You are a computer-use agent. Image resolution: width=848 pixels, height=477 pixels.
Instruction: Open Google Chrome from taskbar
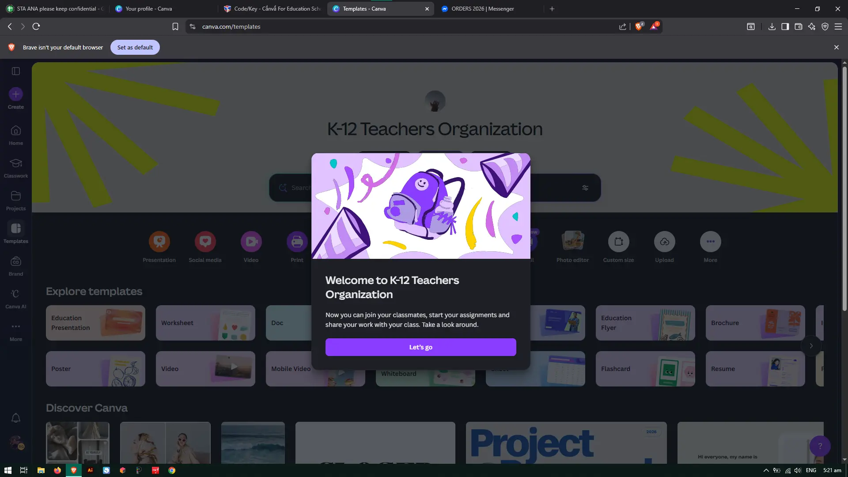click(172, 470)
